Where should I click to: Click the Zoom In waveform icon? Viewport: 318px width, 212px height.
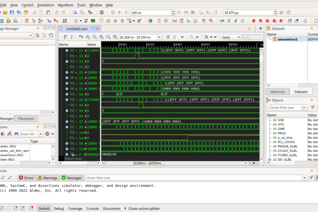[x=88, y=37]
